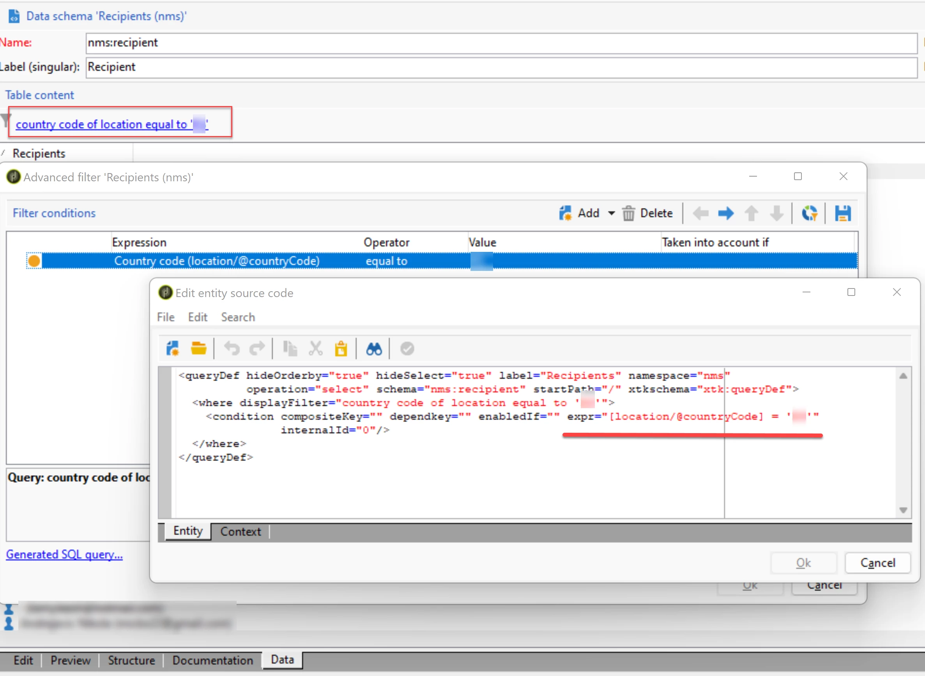The width and height of the screenshot is (925, 676).
Task: Switch to the Structure tab
Action: pyautogui.click(x=131, y=660)
